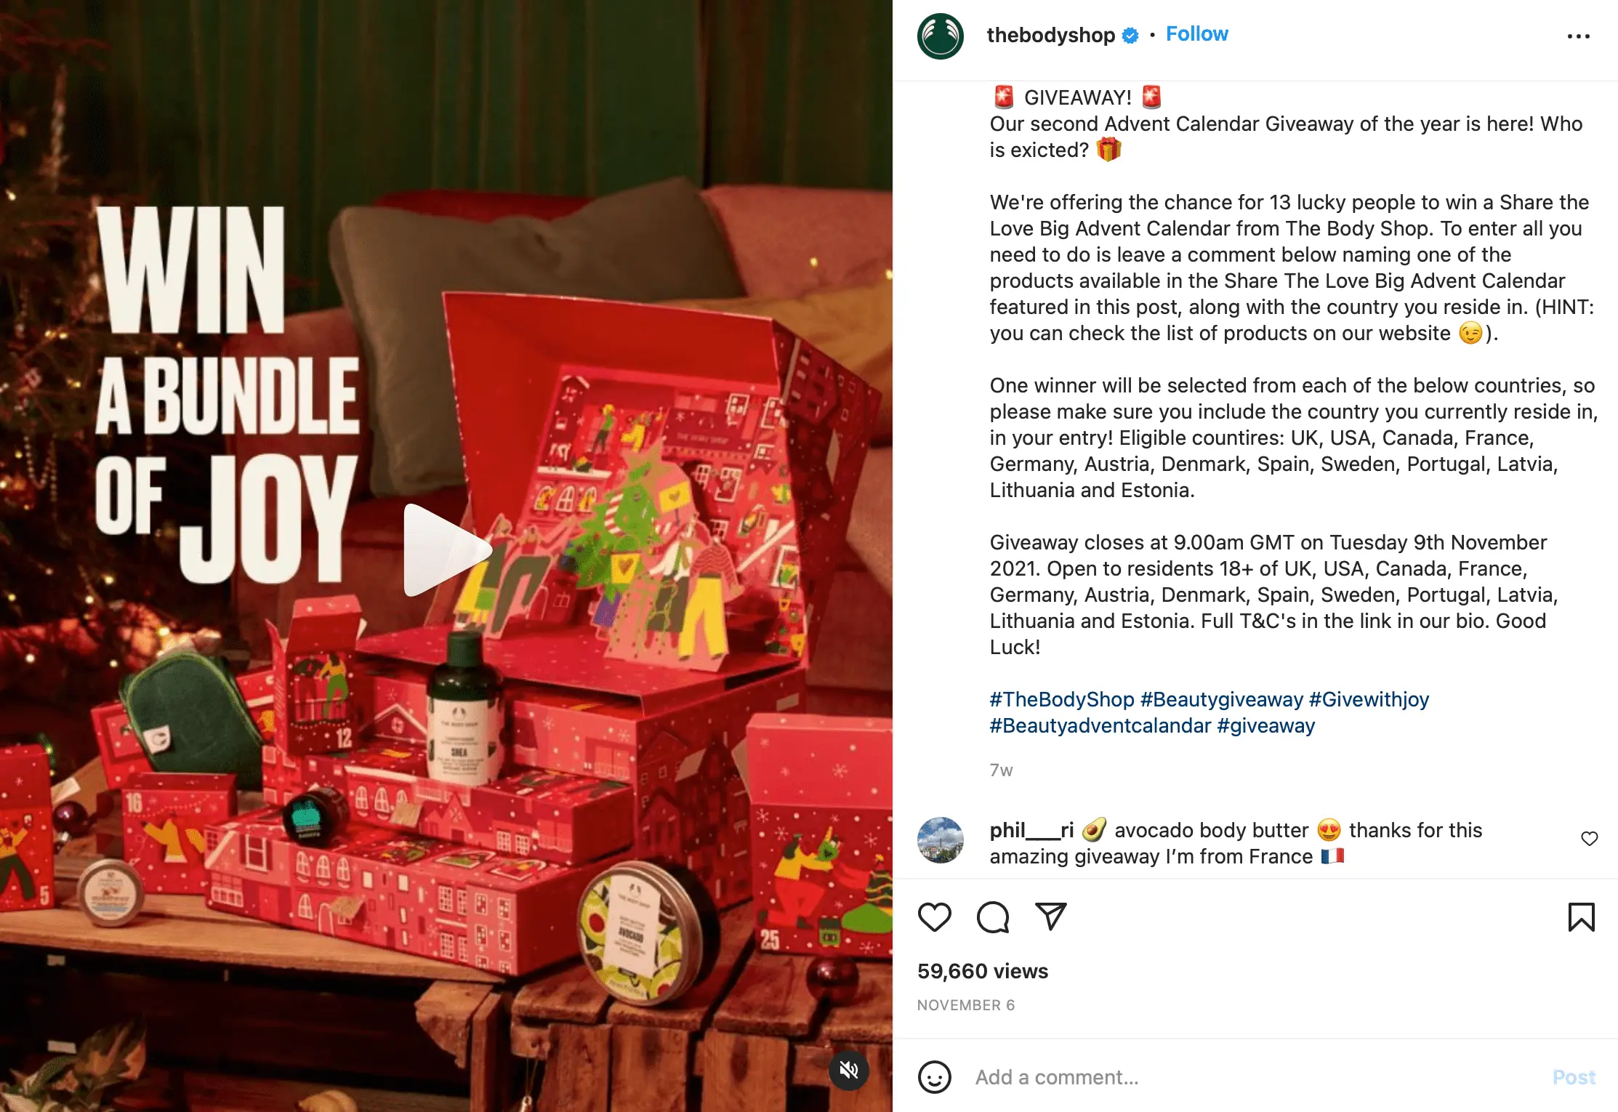Follow thebodyshop account

pos(1196,34)
